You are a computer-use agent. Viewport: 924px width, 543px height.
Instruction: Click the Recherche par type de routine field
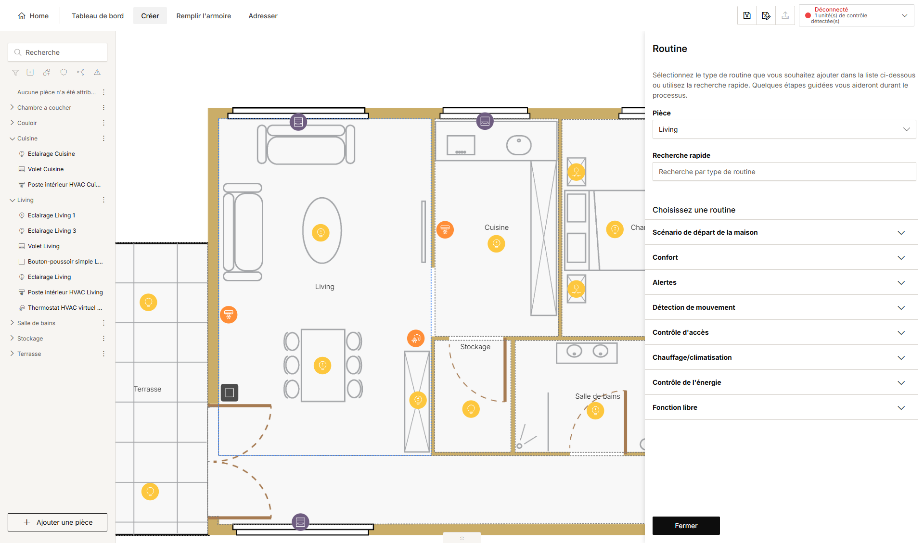[x=784, y=172]
